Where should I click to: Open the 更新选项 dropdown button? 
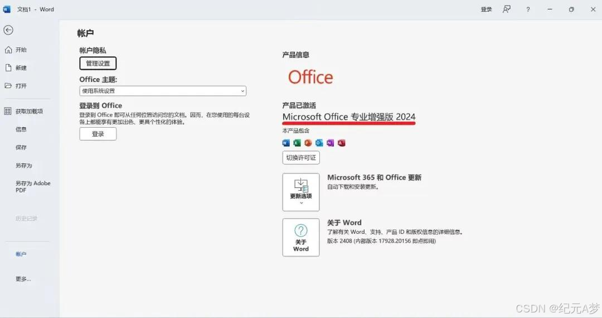tap(301, 192)
